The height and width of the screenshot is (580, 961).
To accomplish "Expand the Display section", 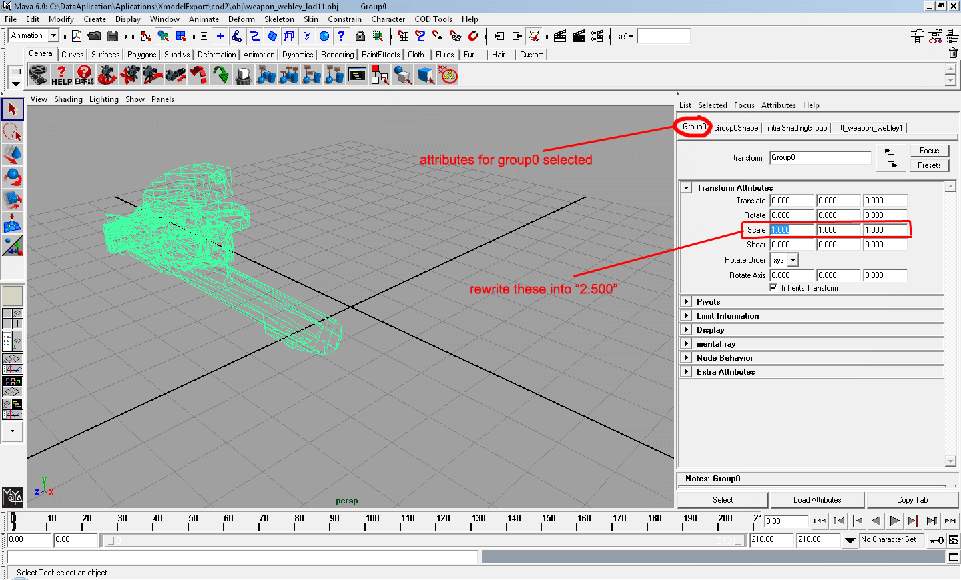I will (x=686, y=330).
